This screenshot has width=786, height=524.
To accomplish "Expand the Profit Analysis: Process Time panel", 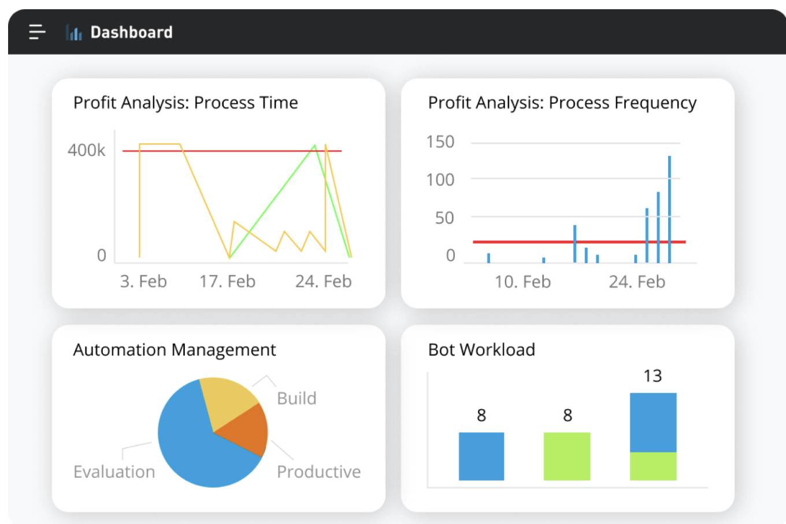I will (185, 102).
